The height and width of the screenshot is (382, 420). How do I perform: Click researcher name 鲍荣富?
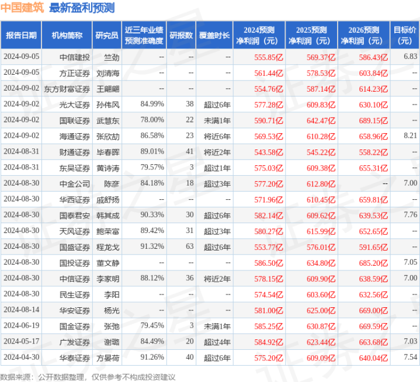pos(108,231)
